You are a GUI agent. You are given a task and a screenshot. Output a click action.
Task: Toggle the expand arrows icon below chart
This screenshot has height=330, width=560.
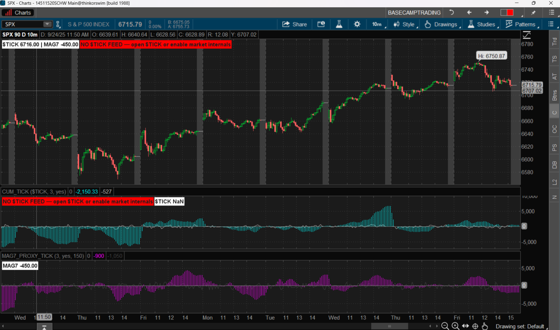pos(465,326)
